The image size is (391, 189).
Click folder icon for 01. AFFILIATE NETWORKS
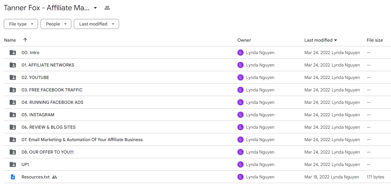point(13,65)
